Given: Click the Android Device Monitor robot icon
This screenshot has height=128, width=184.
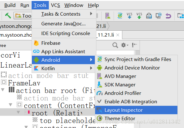Looking at the screenshot, I should tap(100, 68).
